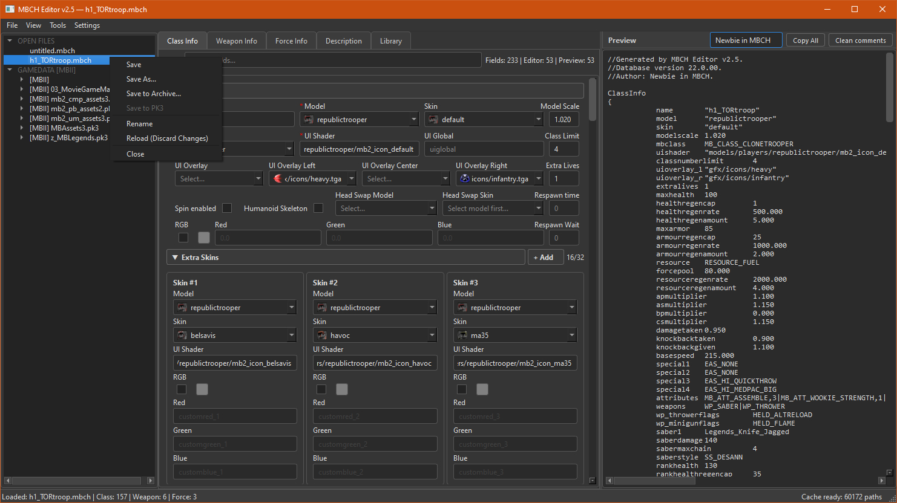Click the Newbie in MBCH author button
The image size is (897, 503).
(746, 41)
